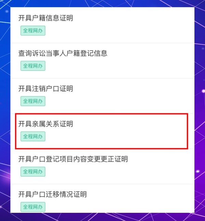Tap 开具亲属关系证明 title in red box

tap(46, 124)
